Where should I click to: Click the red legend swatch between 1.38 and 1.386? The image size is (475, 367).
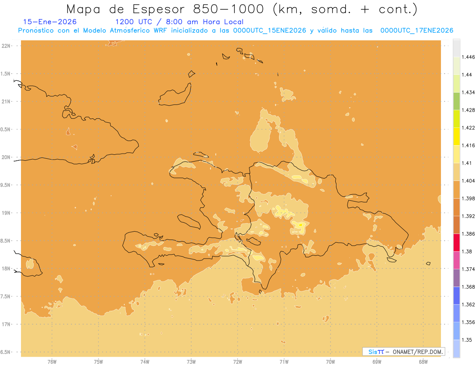coord(456,242)
